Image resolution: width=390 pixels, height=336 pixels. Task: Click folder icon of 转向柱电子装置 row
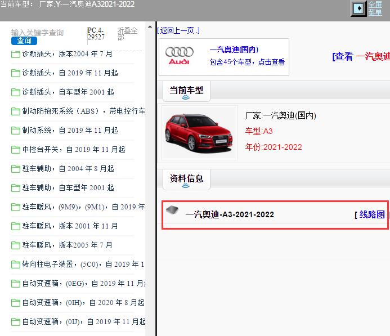click(x=16, y=265)
